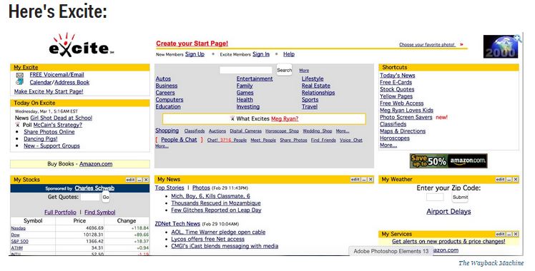
Task: Click edit on My News panel
Action: (355, 179)
